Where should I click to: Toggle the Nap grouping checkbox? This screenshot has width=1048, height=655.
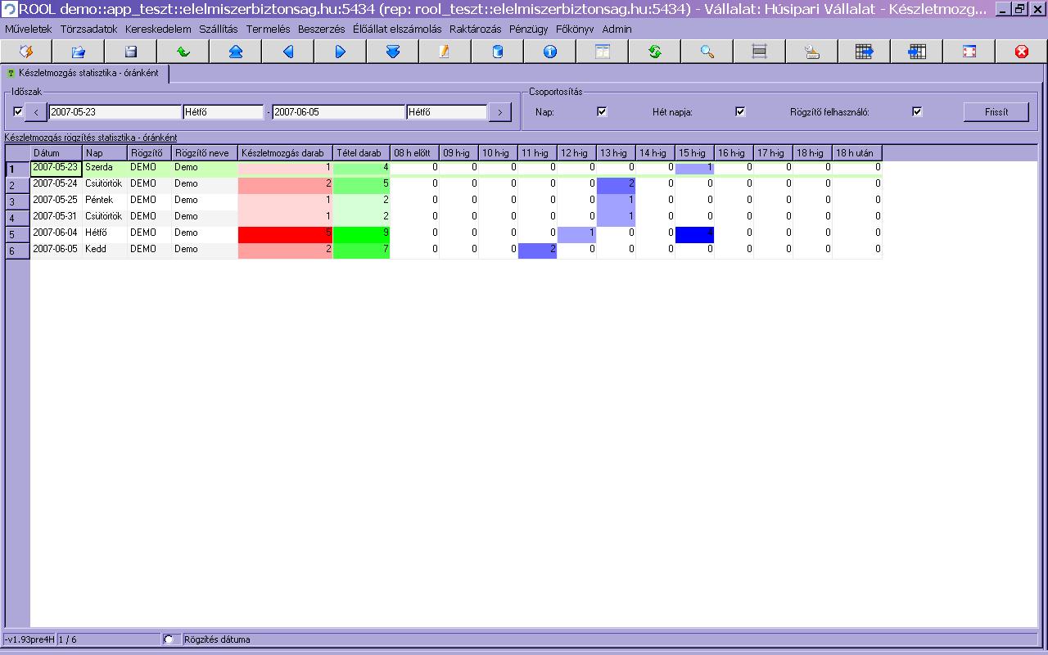coord(602,111)
